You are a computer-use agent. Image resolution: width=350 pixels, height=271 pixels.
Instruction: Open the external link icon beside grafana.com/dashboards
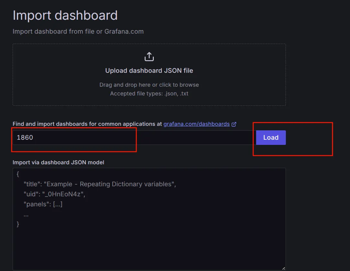[234, 125]
